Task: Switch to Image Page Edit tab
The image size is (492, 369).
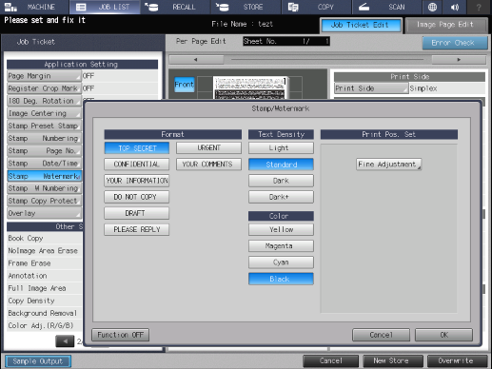Action: [x=446, y=25]
